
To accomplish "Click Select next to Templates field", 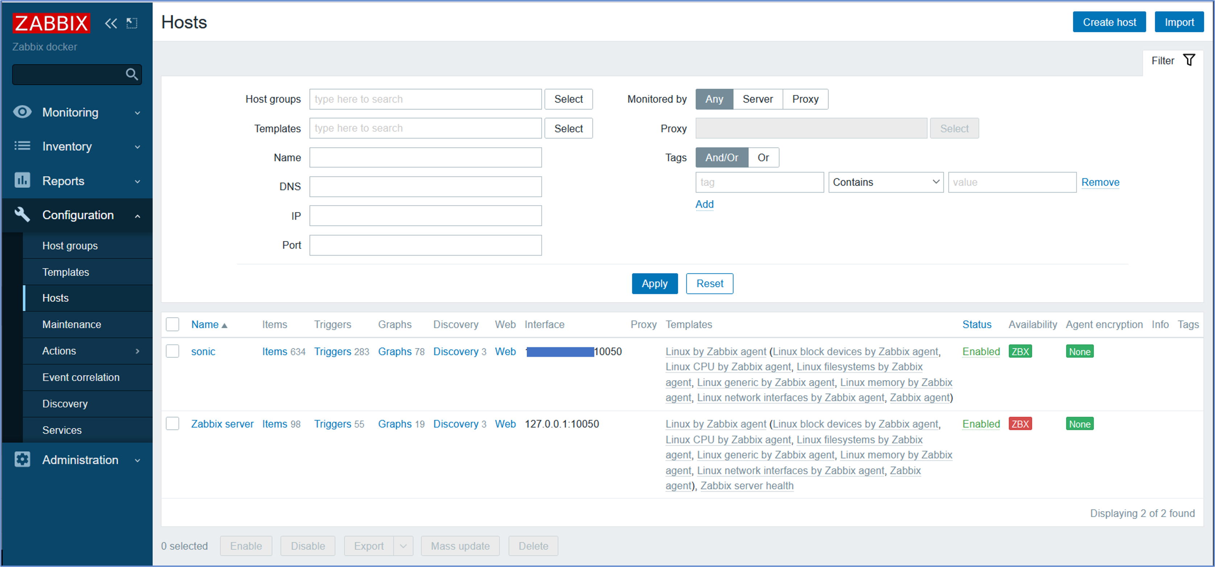I will pos(569,128).
